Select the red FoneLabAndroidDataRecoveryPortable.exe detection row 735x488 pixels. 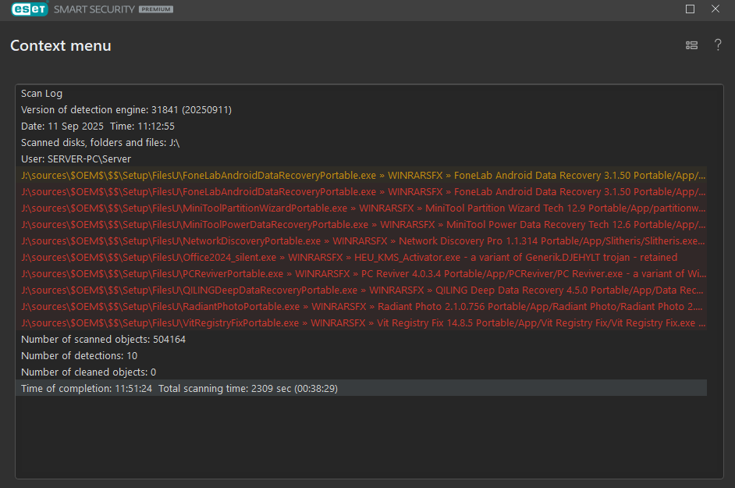pos(361,192)
